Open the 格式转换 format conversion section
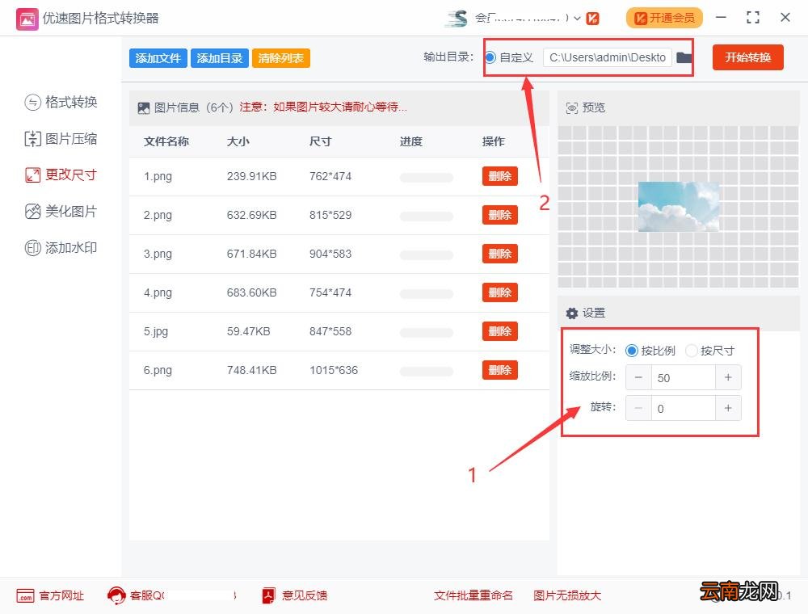The height and width of the screenshot is (614, 808). pyautogui.click(x=61, y=102)
